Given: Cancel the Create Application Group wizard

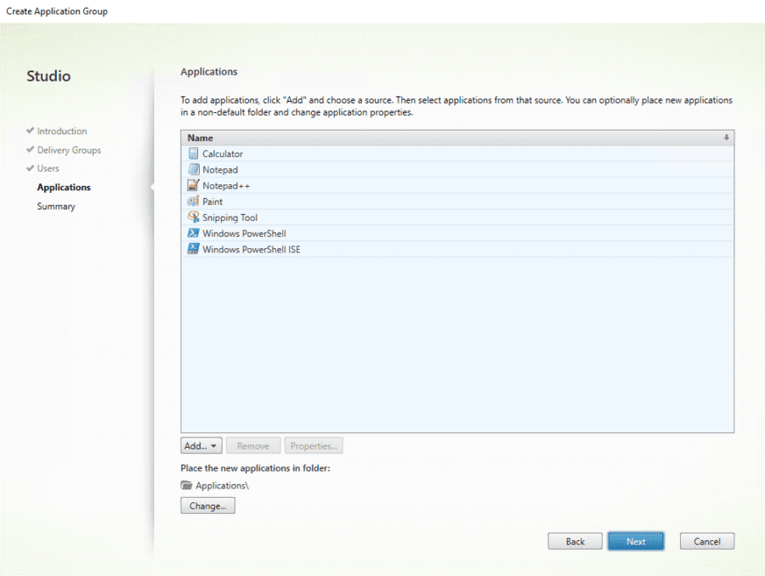Looking at the screenshot, I should pos(706,542).
